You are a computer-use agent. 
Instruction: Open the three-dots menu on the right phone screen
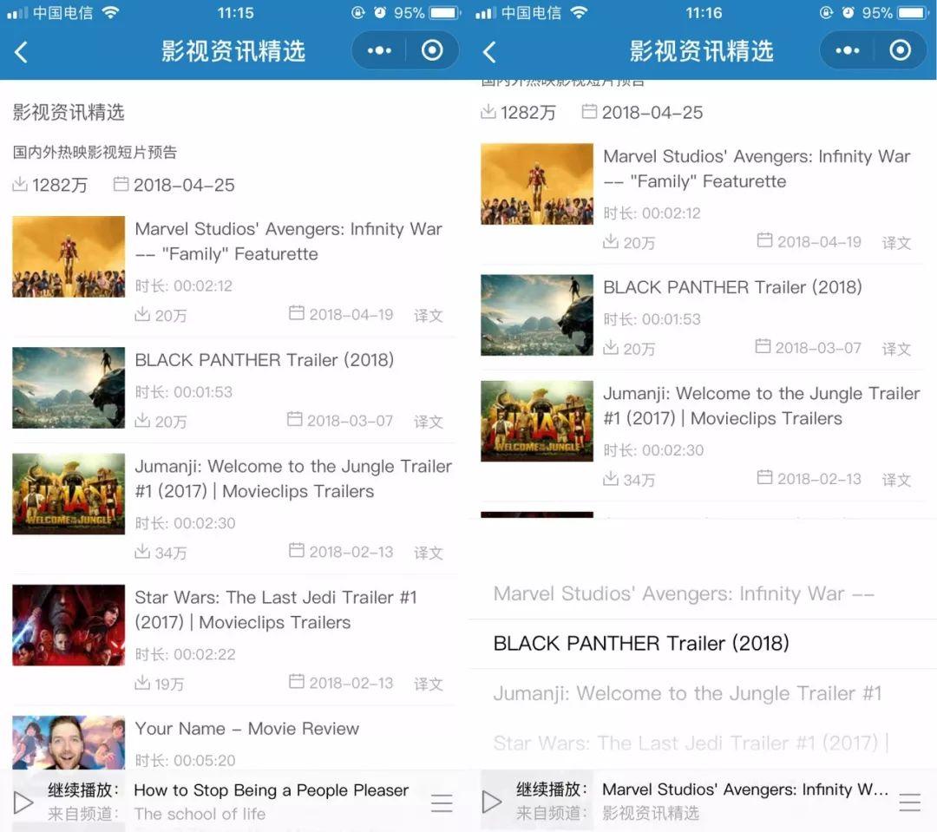coord(848,51)
